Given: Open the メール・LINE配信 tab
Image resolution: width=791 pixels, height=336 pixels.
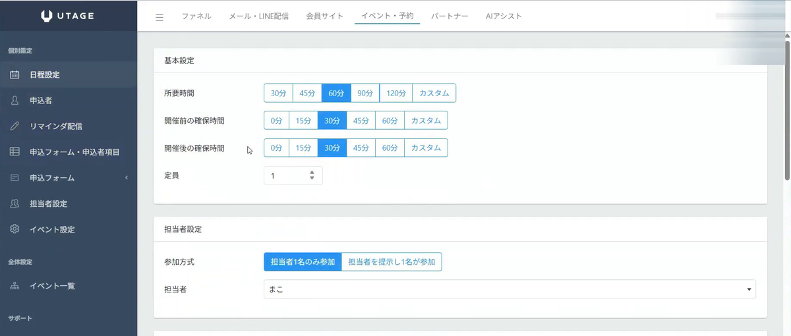Looking at the screenshot, I should (x=258, y=16).
